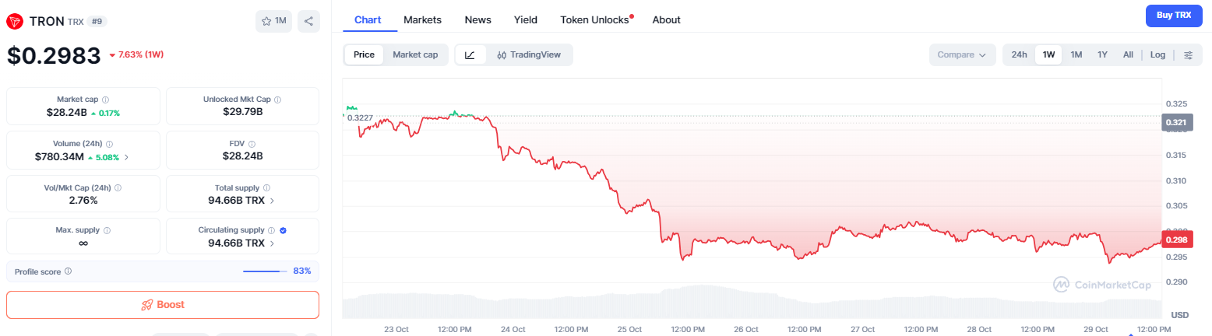The height and width of the screenshot is (336, 1212).
Task: Expand Total supply details chevron
Action: pyautogui.click(x=272, y=201)
